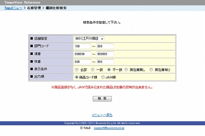Click the 検索 search button
The height and width of the screenshot is (136, 205).
click(102, 99)
